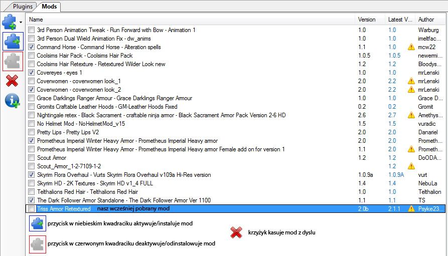Click warning icon on Triss Armor Retextured row
This screenshot has height=256, width=448.
tap(411, 208)
